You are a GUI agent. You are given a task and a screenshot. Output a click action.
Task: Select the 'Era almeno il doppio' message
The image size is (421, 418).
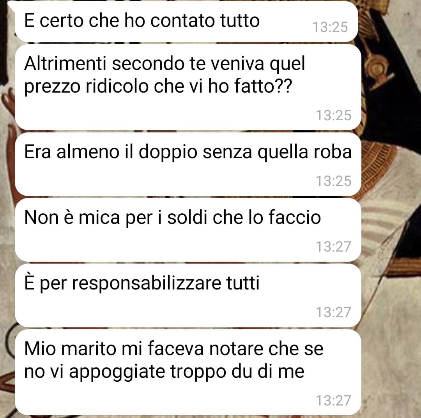click(188, 164)
